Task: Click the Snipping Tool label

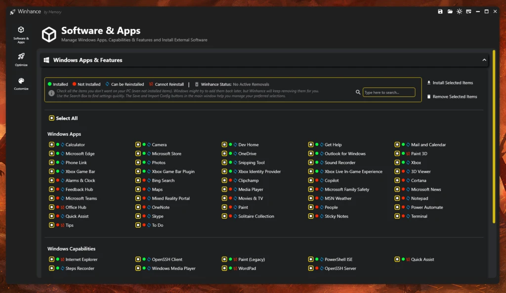Action: tap(252, 163)
